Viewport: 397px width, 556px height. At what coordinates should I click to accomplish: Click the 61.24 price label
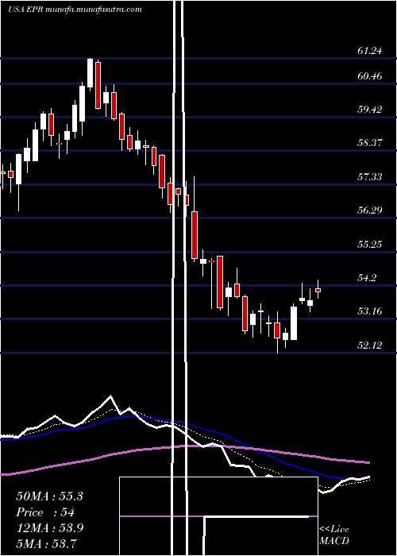click(370, 51)
